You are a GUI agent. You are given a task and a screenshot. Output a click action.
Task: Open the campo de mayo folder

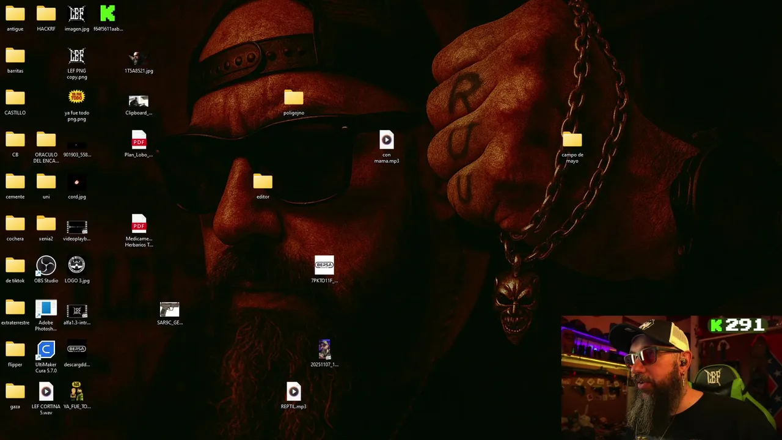(x=572, y=140)
